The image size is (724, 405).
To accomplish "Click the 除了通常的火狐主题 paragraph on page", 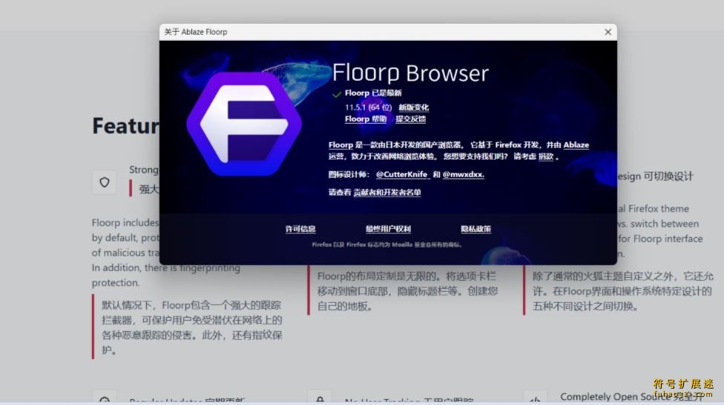I will (623, 291).
